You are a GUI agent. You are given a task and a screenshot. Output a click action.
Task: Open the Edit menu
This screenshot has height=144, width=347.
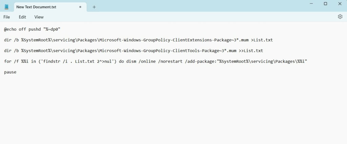click(22, 17)
